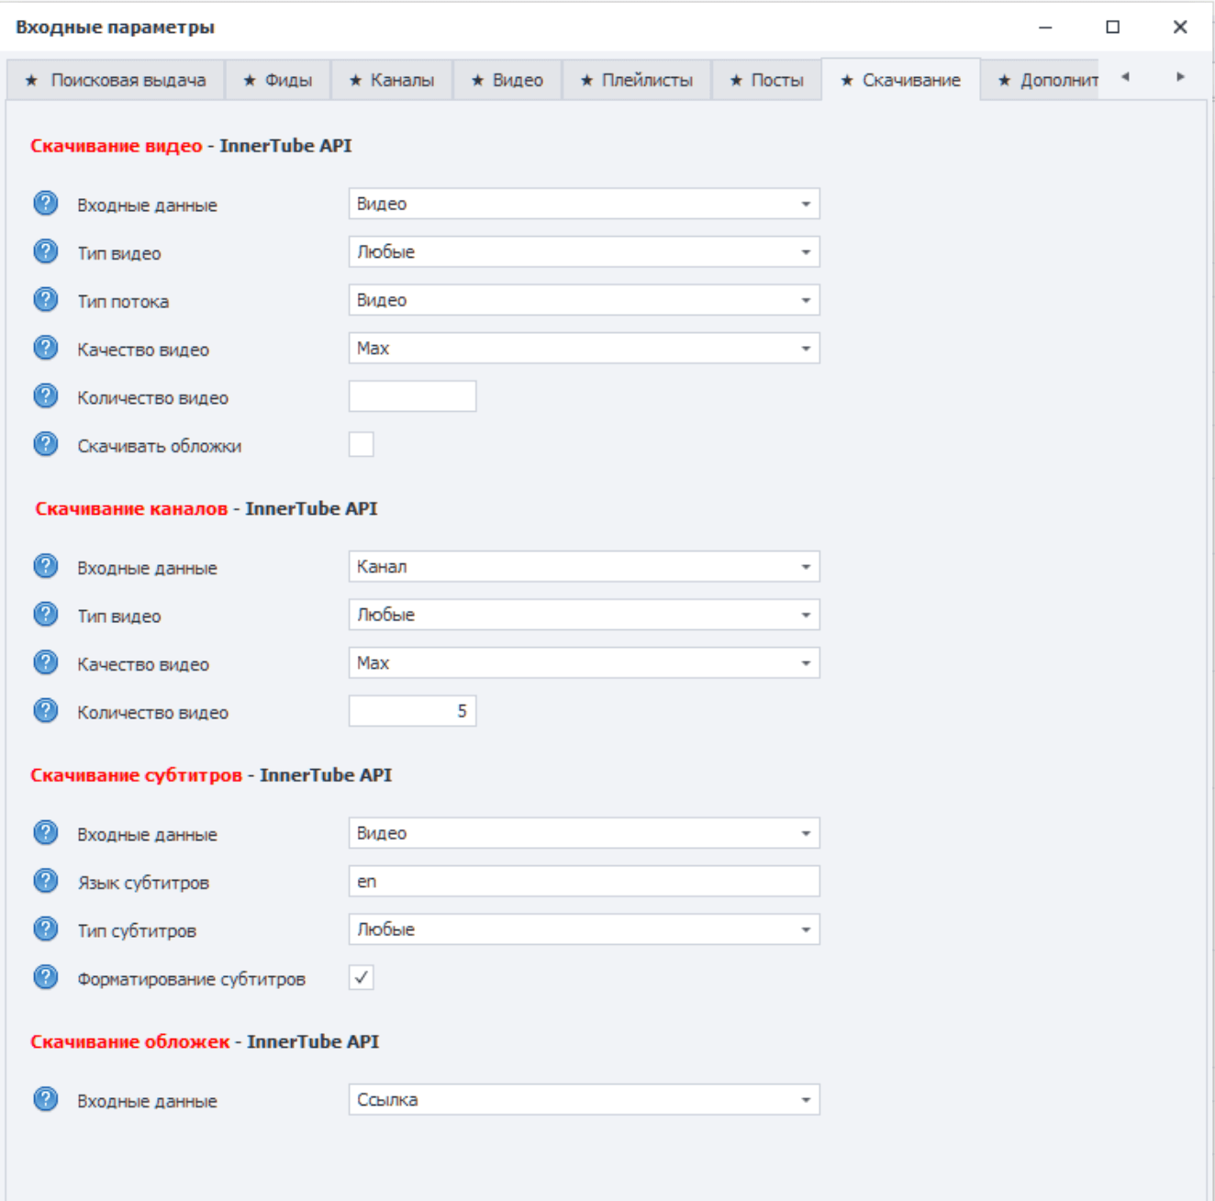Click the Язык субтитров label

tap(143, 883)
